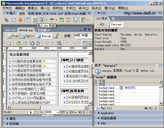This screenshot has height=128, width=164.
Task: Enable Show Only Set Properties view
Action: 109,108
